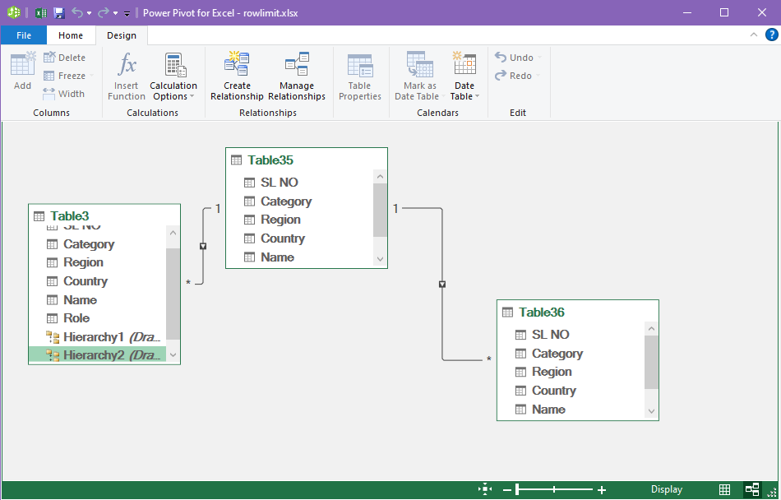The height and width of the screenshot is (500, 781).
Task: Click Mark as Date Table
Action: (418, 76)
